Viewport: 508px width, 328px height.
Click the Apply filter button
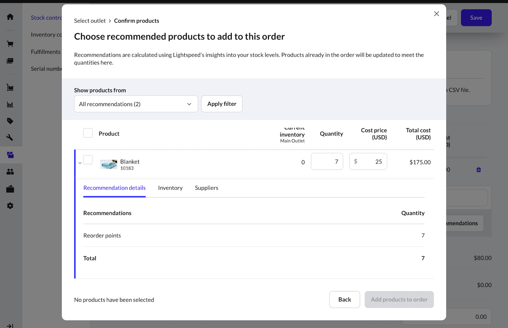[x=222, y=104]
